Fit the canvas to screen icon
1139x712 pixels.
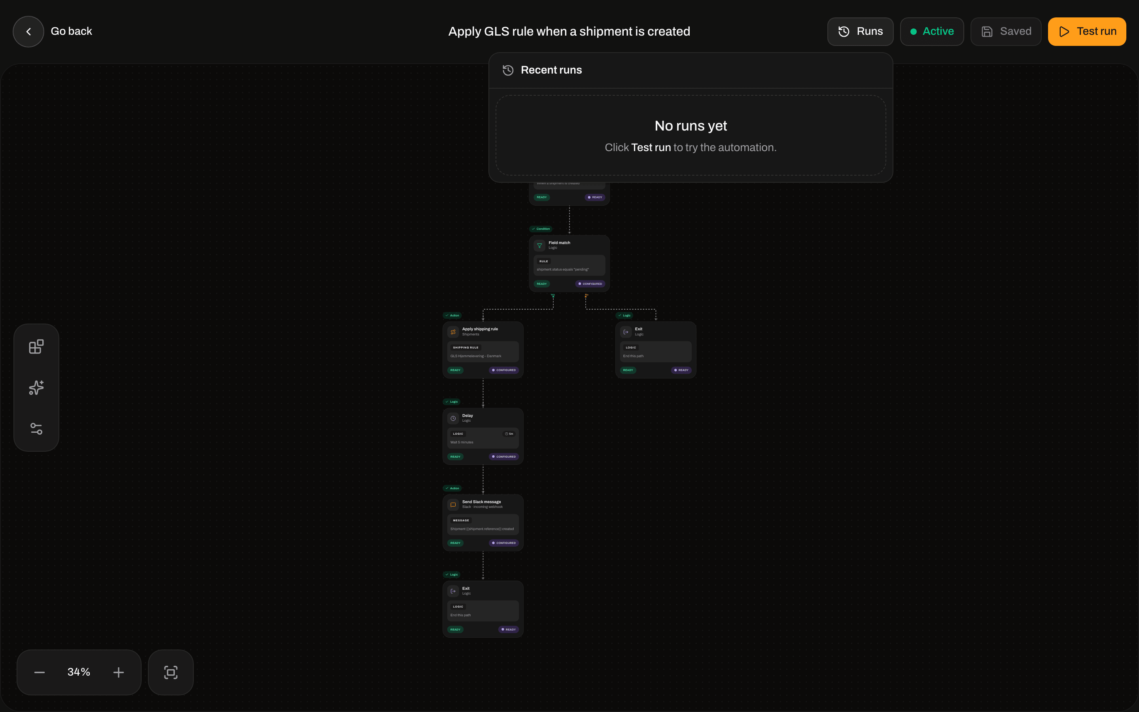click(x=171, y=672)
